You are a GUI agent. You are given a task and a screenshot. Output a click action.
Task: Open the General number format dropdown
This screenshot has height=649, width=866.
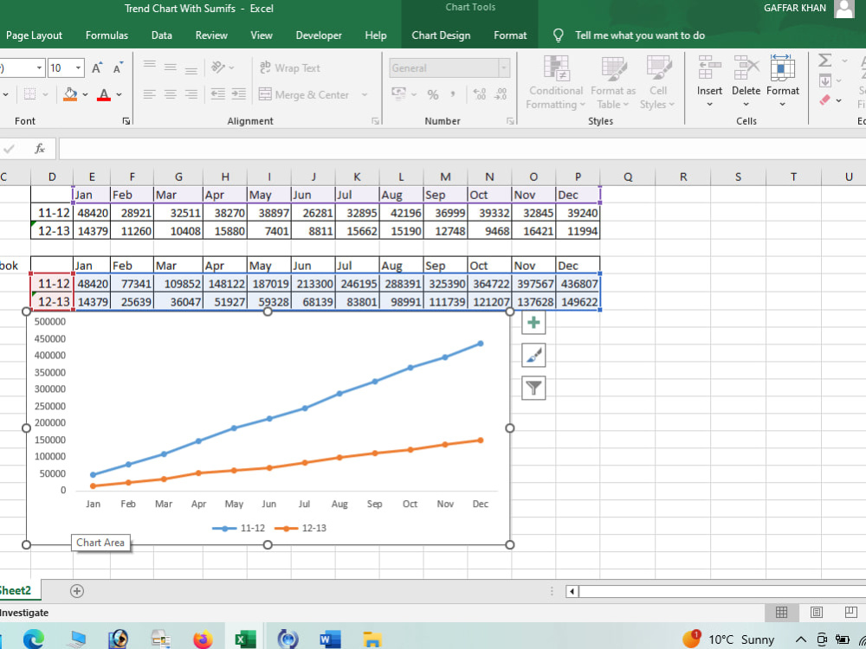[504, 67]
